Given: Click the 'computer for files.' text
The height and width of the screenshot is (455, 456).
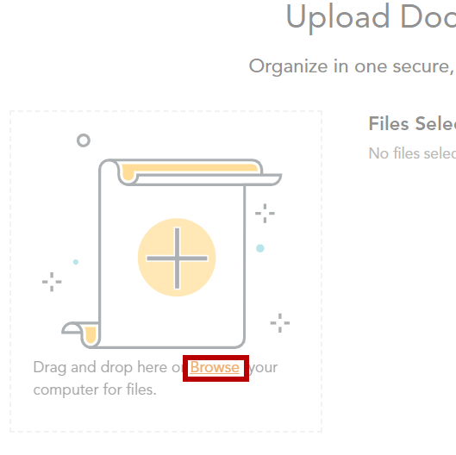Looking at the screenshot, I should pyautogui.click(x=95, y=390).
